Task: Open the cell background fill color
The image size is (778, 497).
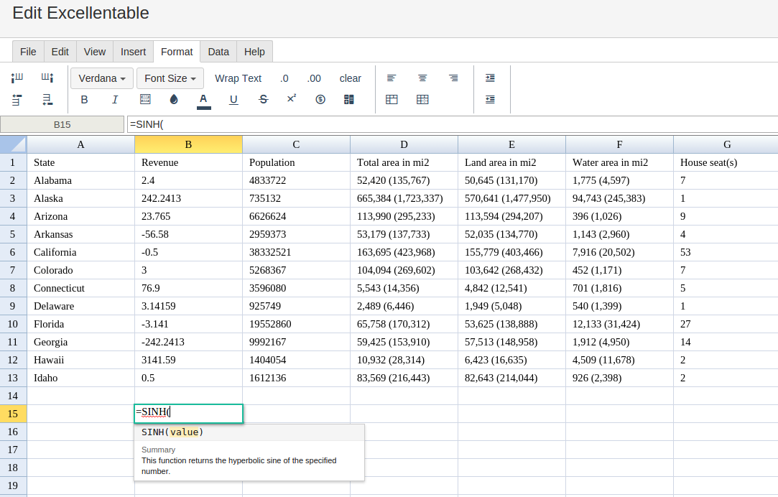Action: (174, 100)
